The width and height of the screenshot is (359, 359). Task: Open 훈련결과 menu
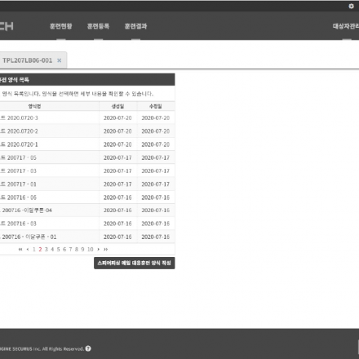(x=135, y=26)
